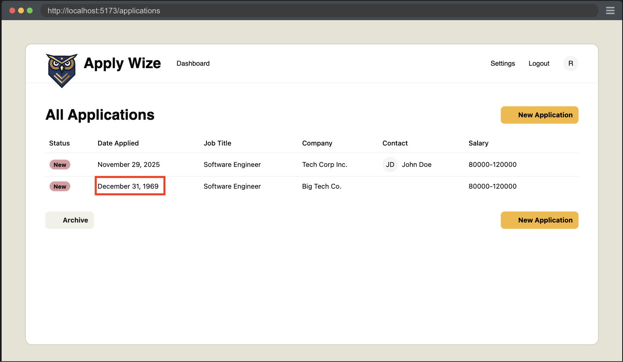Image resolution: width=623 pixels, height=362 pixels.
Task: Click the yellow minimize traffic light button
Action: tap(21, 10)
